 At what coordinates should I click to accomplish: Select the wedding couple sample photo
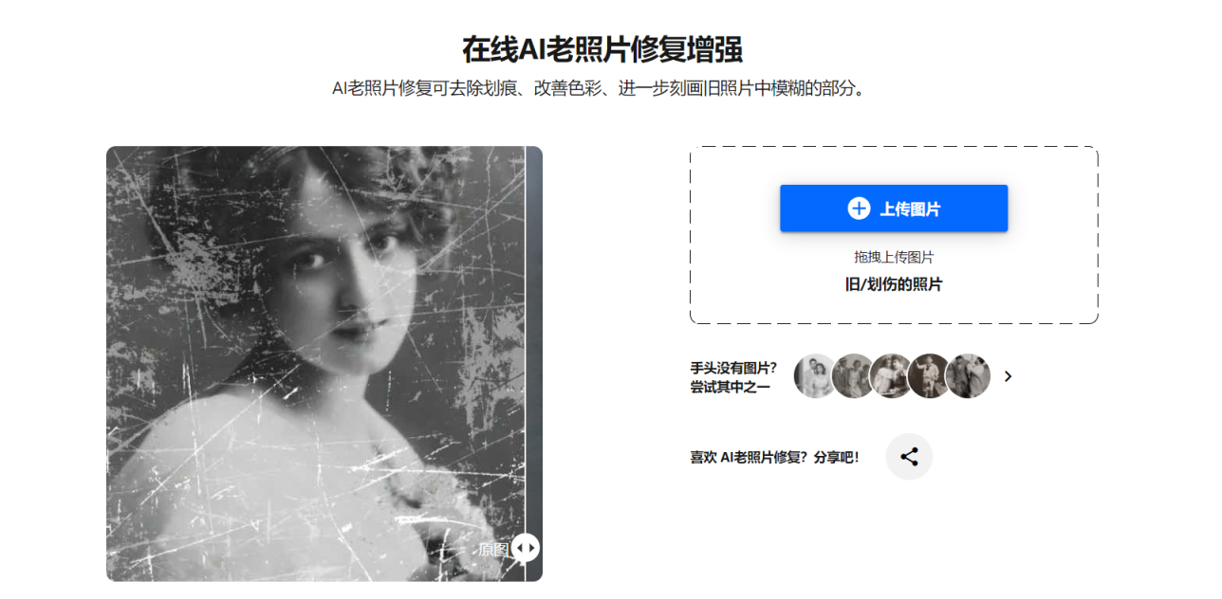click(x=816, y=376)
